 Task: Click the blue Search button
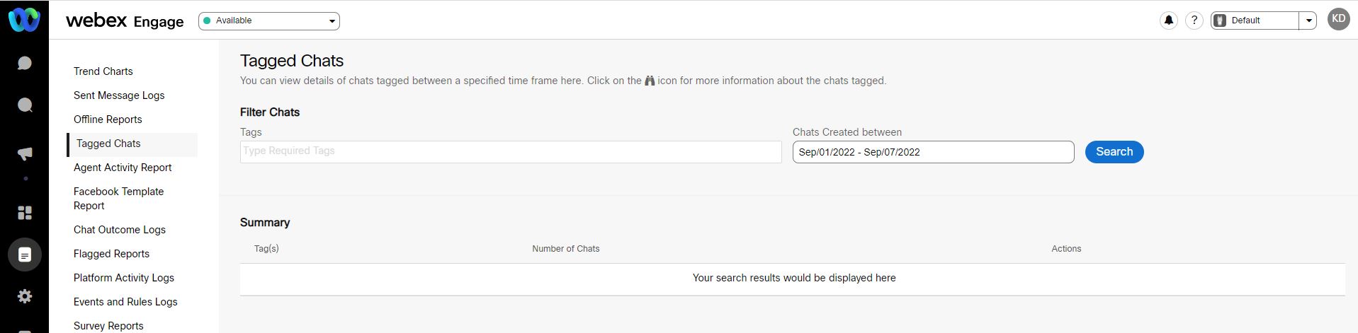pyautogui.click(x=1114, y=152)
